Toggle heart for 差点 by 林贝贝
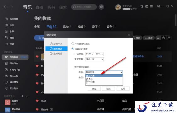 click(x=37, y=101)
